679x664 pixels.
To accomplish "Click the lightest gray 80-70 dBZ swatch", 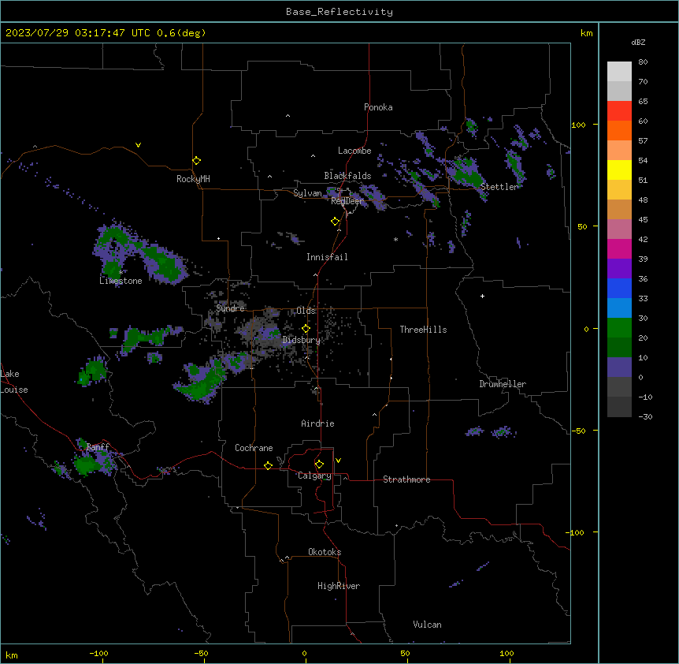I will coord(619,72).
